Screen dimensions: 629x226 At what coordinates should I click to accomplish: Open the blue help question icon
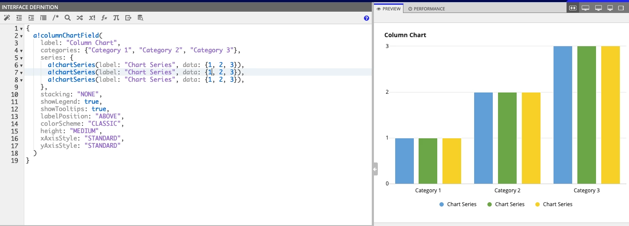[367, 18]
